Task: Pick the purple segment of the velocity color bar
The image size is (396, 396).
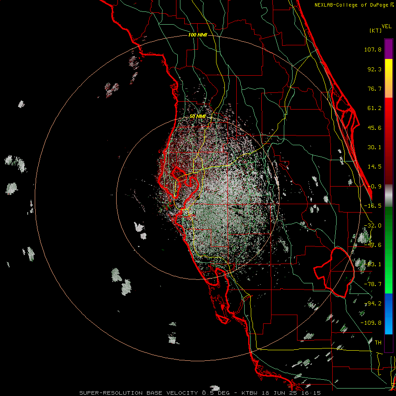Action: click(389, 49)
